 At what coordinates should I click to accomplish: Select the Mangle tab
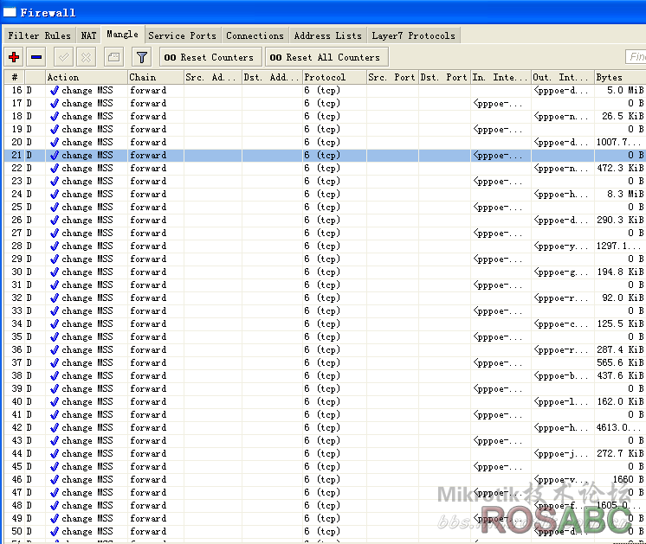pyautogui.click(x=122, y=34)
